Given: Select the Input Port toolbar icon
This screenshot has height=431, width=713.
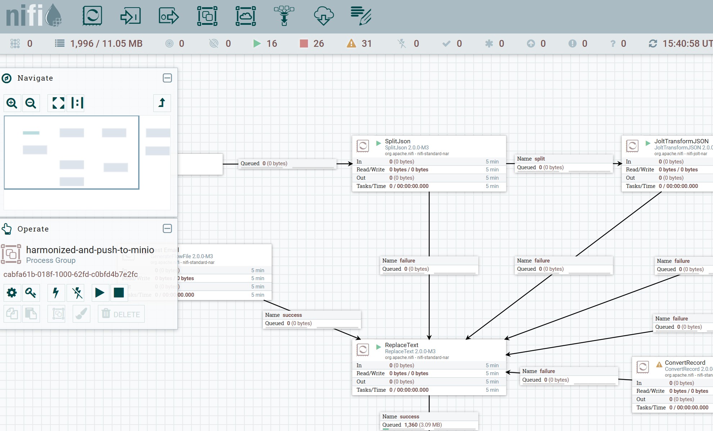Looking at the screenshot, I should [x=130, y=16].
